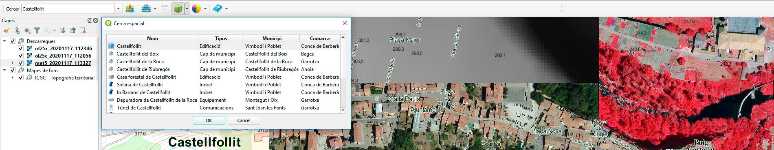This screenshot has width=774, height=150.
Task: Click the raster icon of met5_20201117_113327
Action: point(30,63)
